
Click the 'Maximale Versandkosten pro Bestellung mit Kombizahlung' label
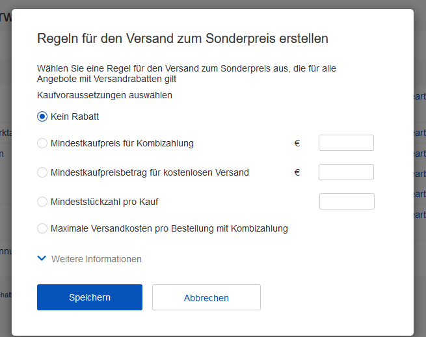169,228
